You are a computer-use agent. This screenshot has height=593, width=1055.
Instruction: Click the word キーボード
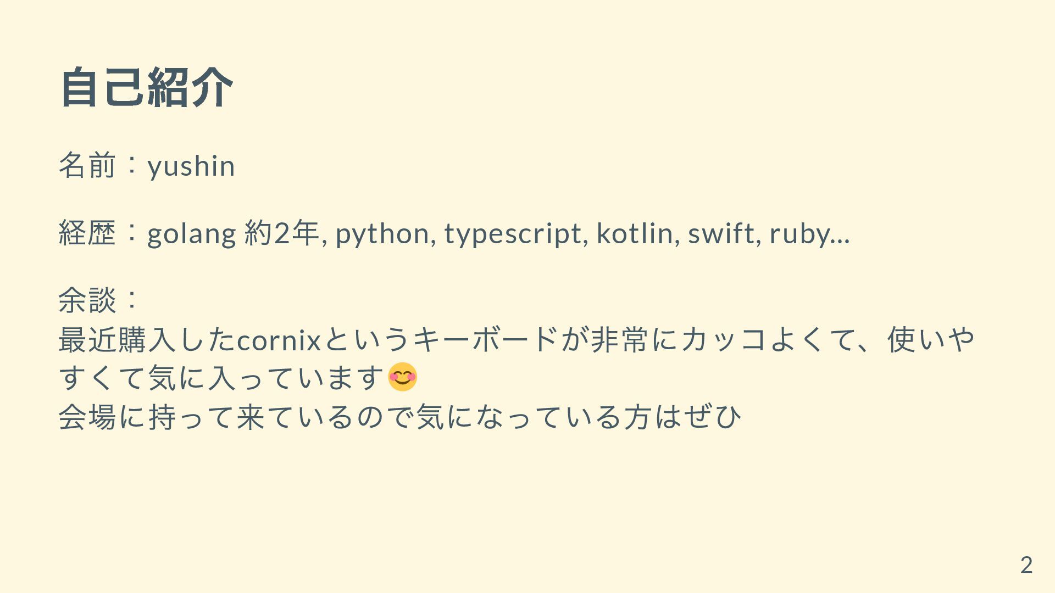pos(485,339)
